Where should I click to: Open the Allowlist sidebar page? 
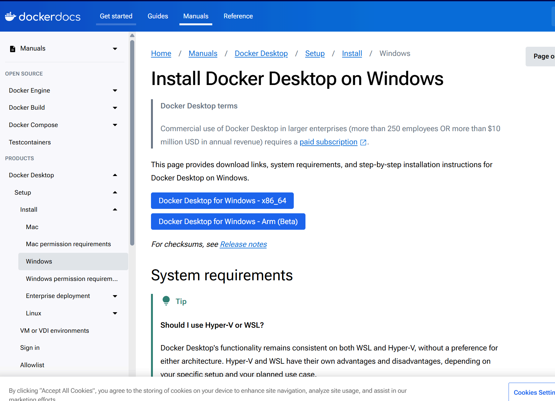click(32, 365)
